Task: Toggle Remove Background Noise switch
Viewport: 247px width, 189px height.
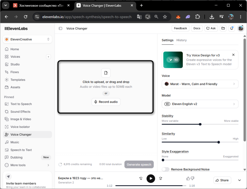Action: pos(166,169)
